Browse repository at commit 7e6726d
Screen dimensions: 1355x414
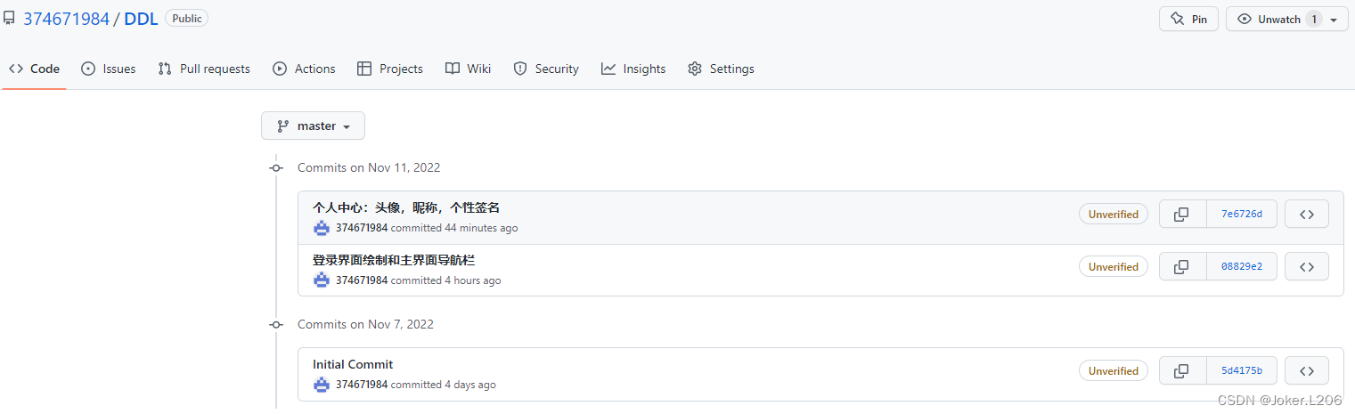(1307, 214)
